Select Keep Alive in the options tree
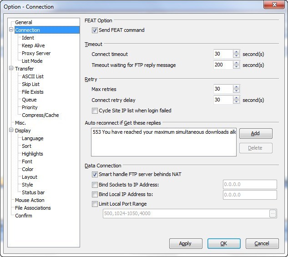The width and height of the screenshot is (288, 257). tap(33, 45)
